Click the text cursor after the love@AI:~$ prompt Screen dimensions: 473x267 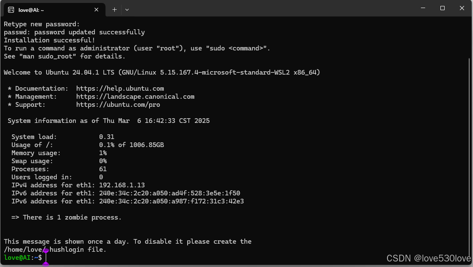coord(46,258)
